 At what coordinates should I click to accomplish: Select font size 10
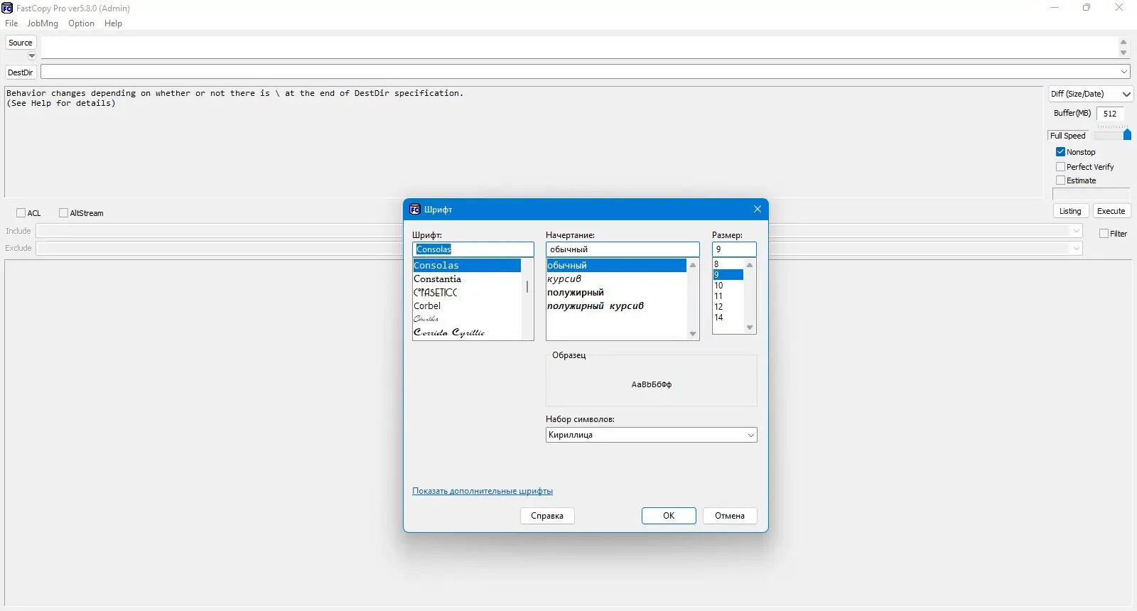click(x=728, y=286)
